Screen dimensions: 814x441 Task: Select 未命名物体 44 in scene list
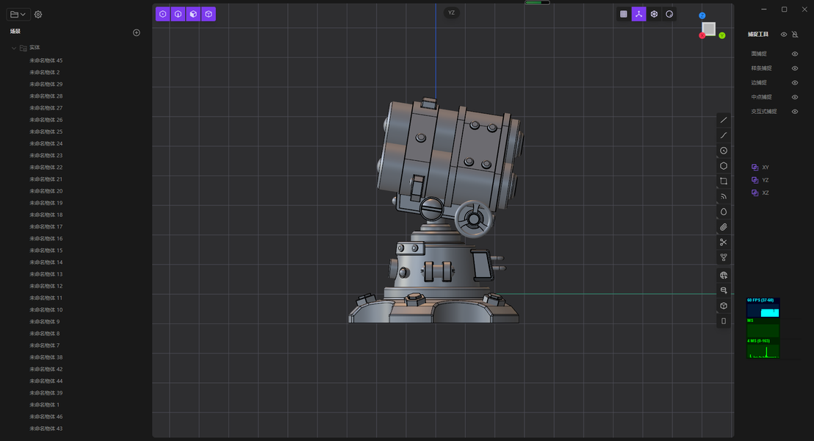(x=46, y=381)
